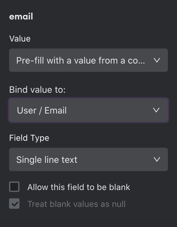
Task: Click the 'Bind value to:' label
Action: 37,90
